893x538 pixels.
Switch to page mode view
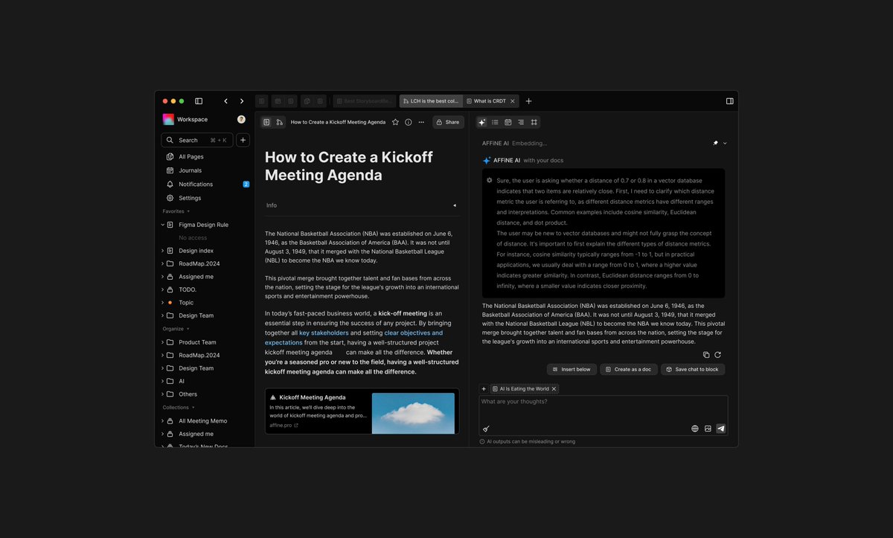pyautogui.click(x=266, y=122)
